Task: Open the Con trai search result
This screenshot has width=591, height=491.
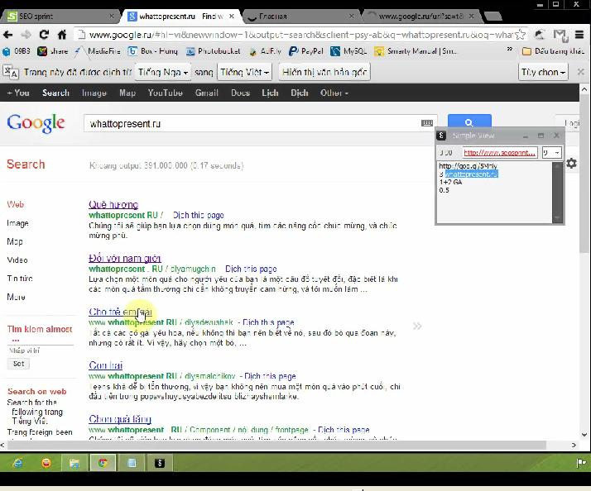Action: (106, 365)
